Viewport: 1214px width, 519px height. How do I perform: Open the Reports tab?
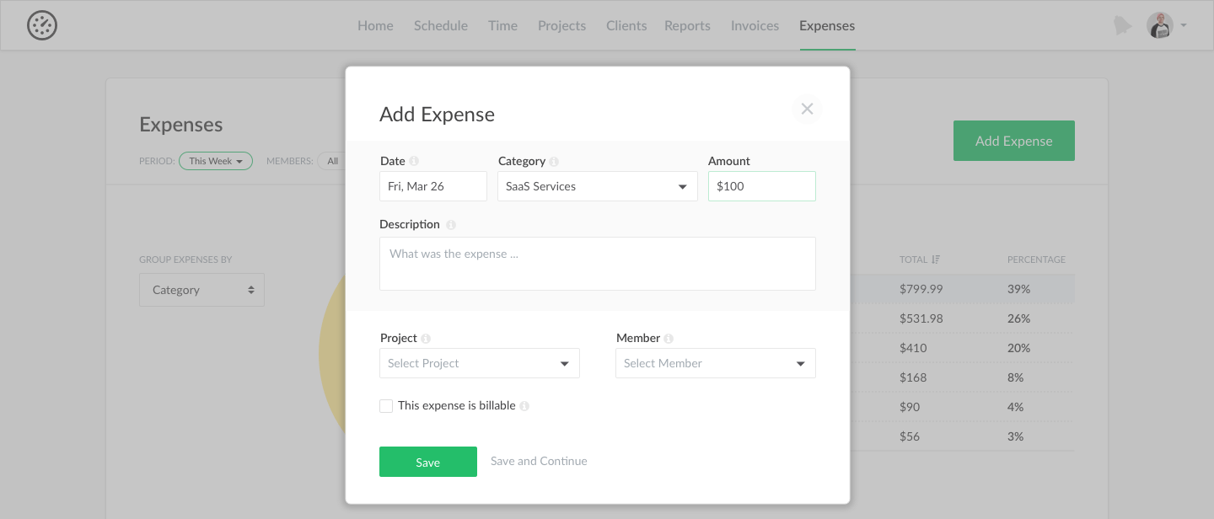point(687,25)
